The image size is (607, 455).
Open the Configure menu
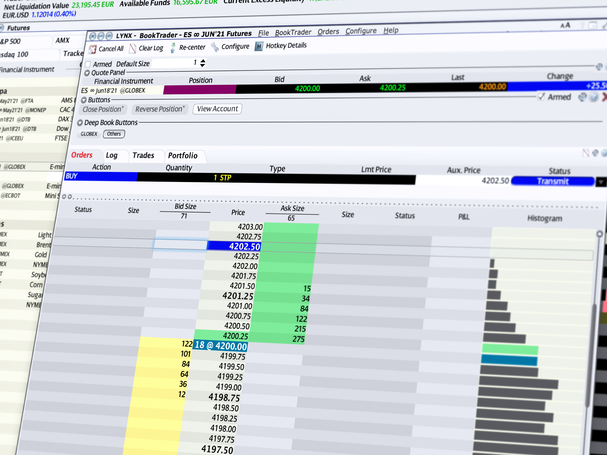[361, 31]
